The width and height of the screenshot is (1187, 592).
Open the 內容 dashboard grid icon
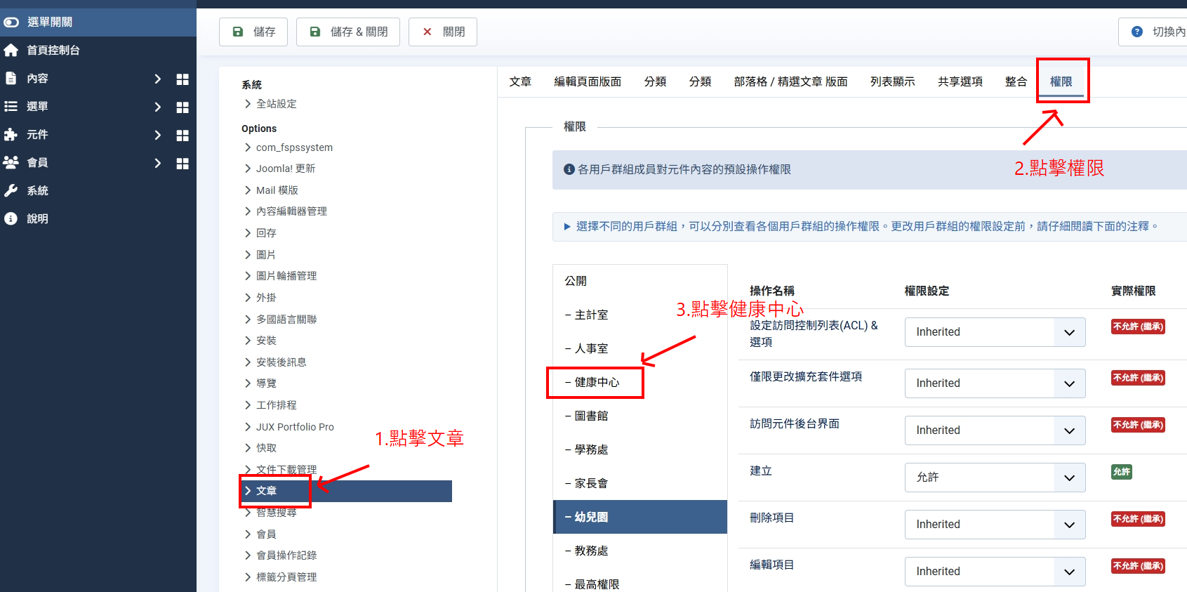[183, 79]
